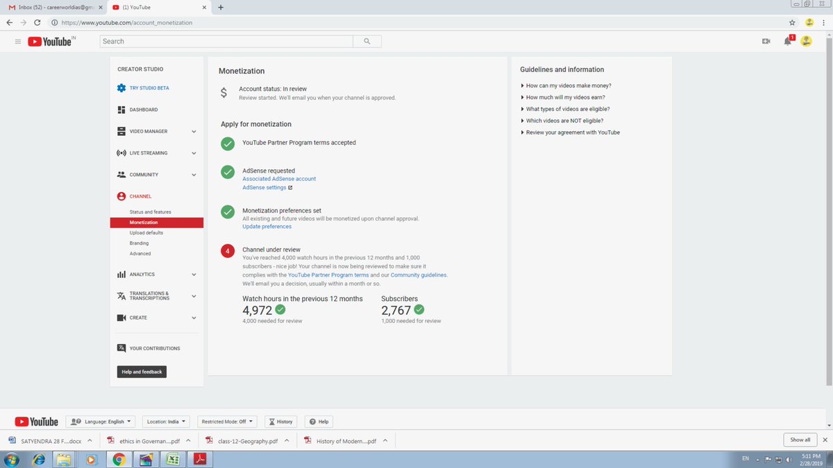Expand the Create section chevron
The width and height of the screenshot is (833, 468).
point(194,318)
